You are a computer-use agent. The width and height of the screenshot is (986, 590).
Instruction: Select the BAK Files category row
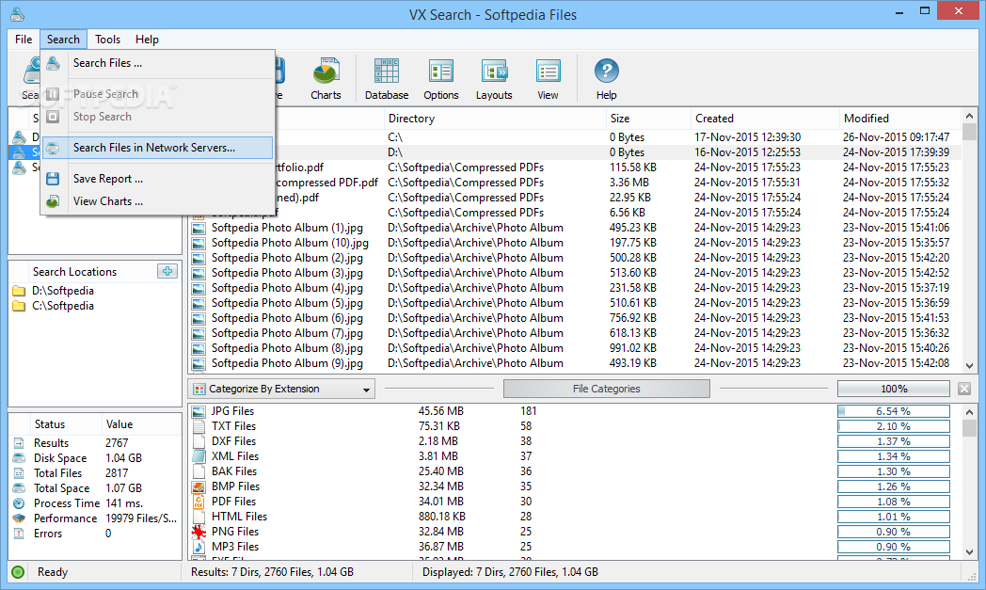coord(576,471)
